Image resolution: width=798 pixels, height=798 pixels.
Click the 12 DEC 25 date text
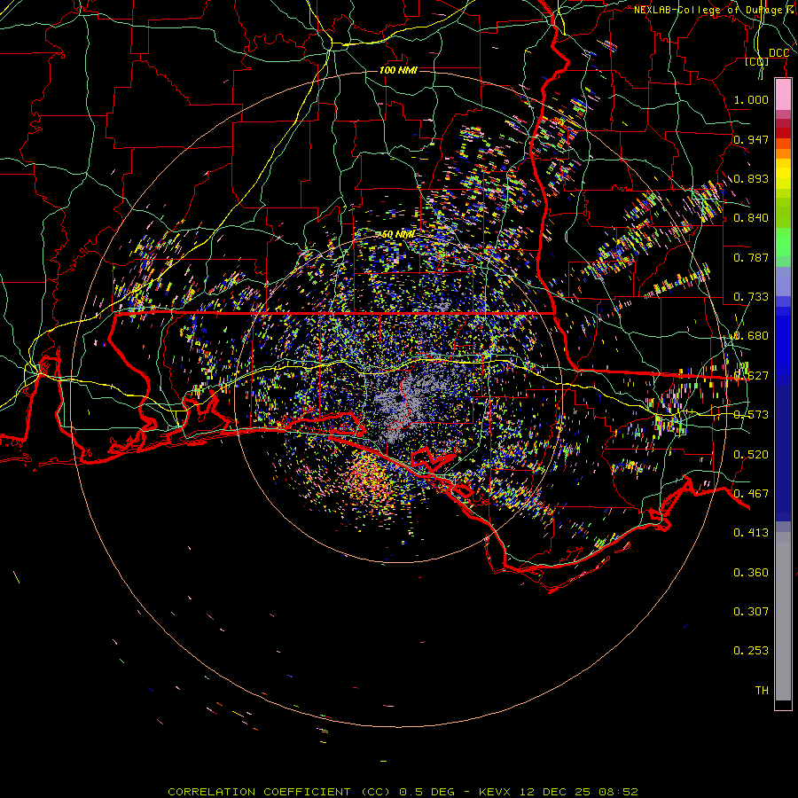554,792
